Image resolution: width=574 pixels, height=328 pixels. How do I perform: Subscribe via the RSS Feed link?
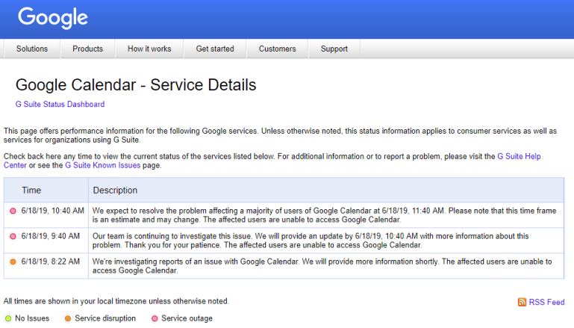[x=546, y=302]
